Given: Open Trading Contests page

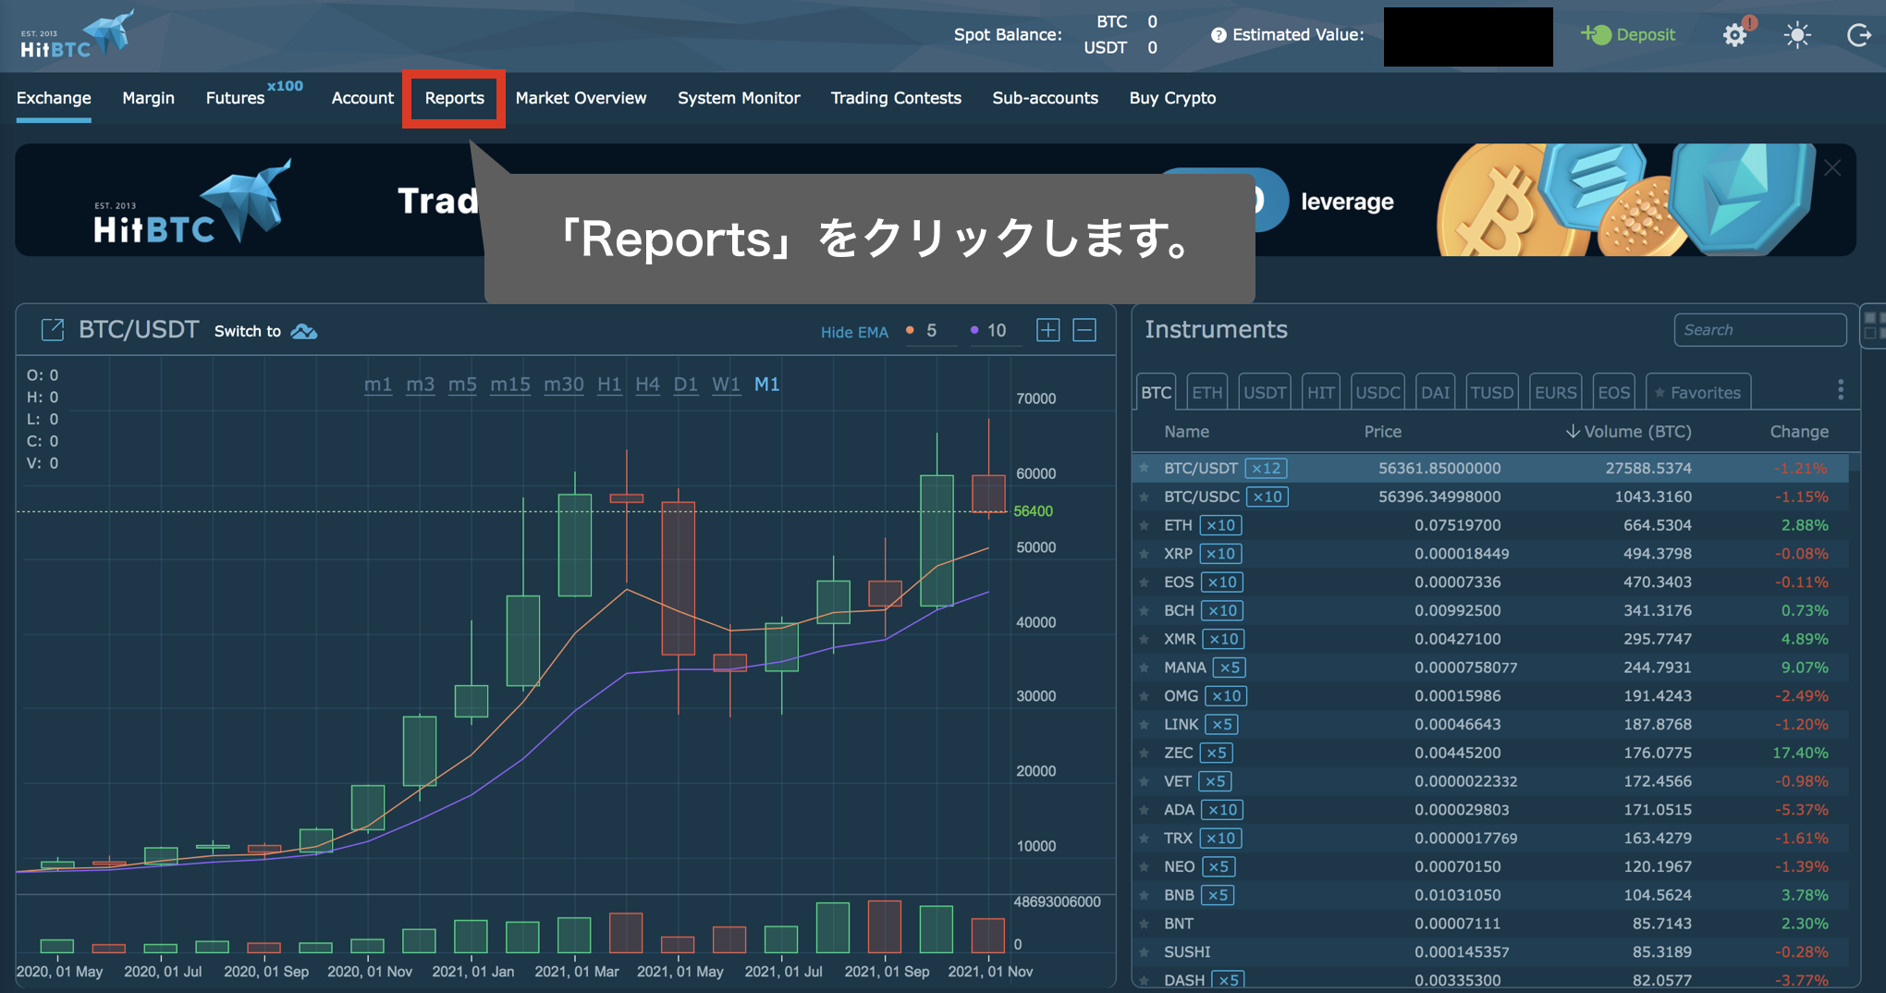Looking at the screenshot, I should pos(896,98).
